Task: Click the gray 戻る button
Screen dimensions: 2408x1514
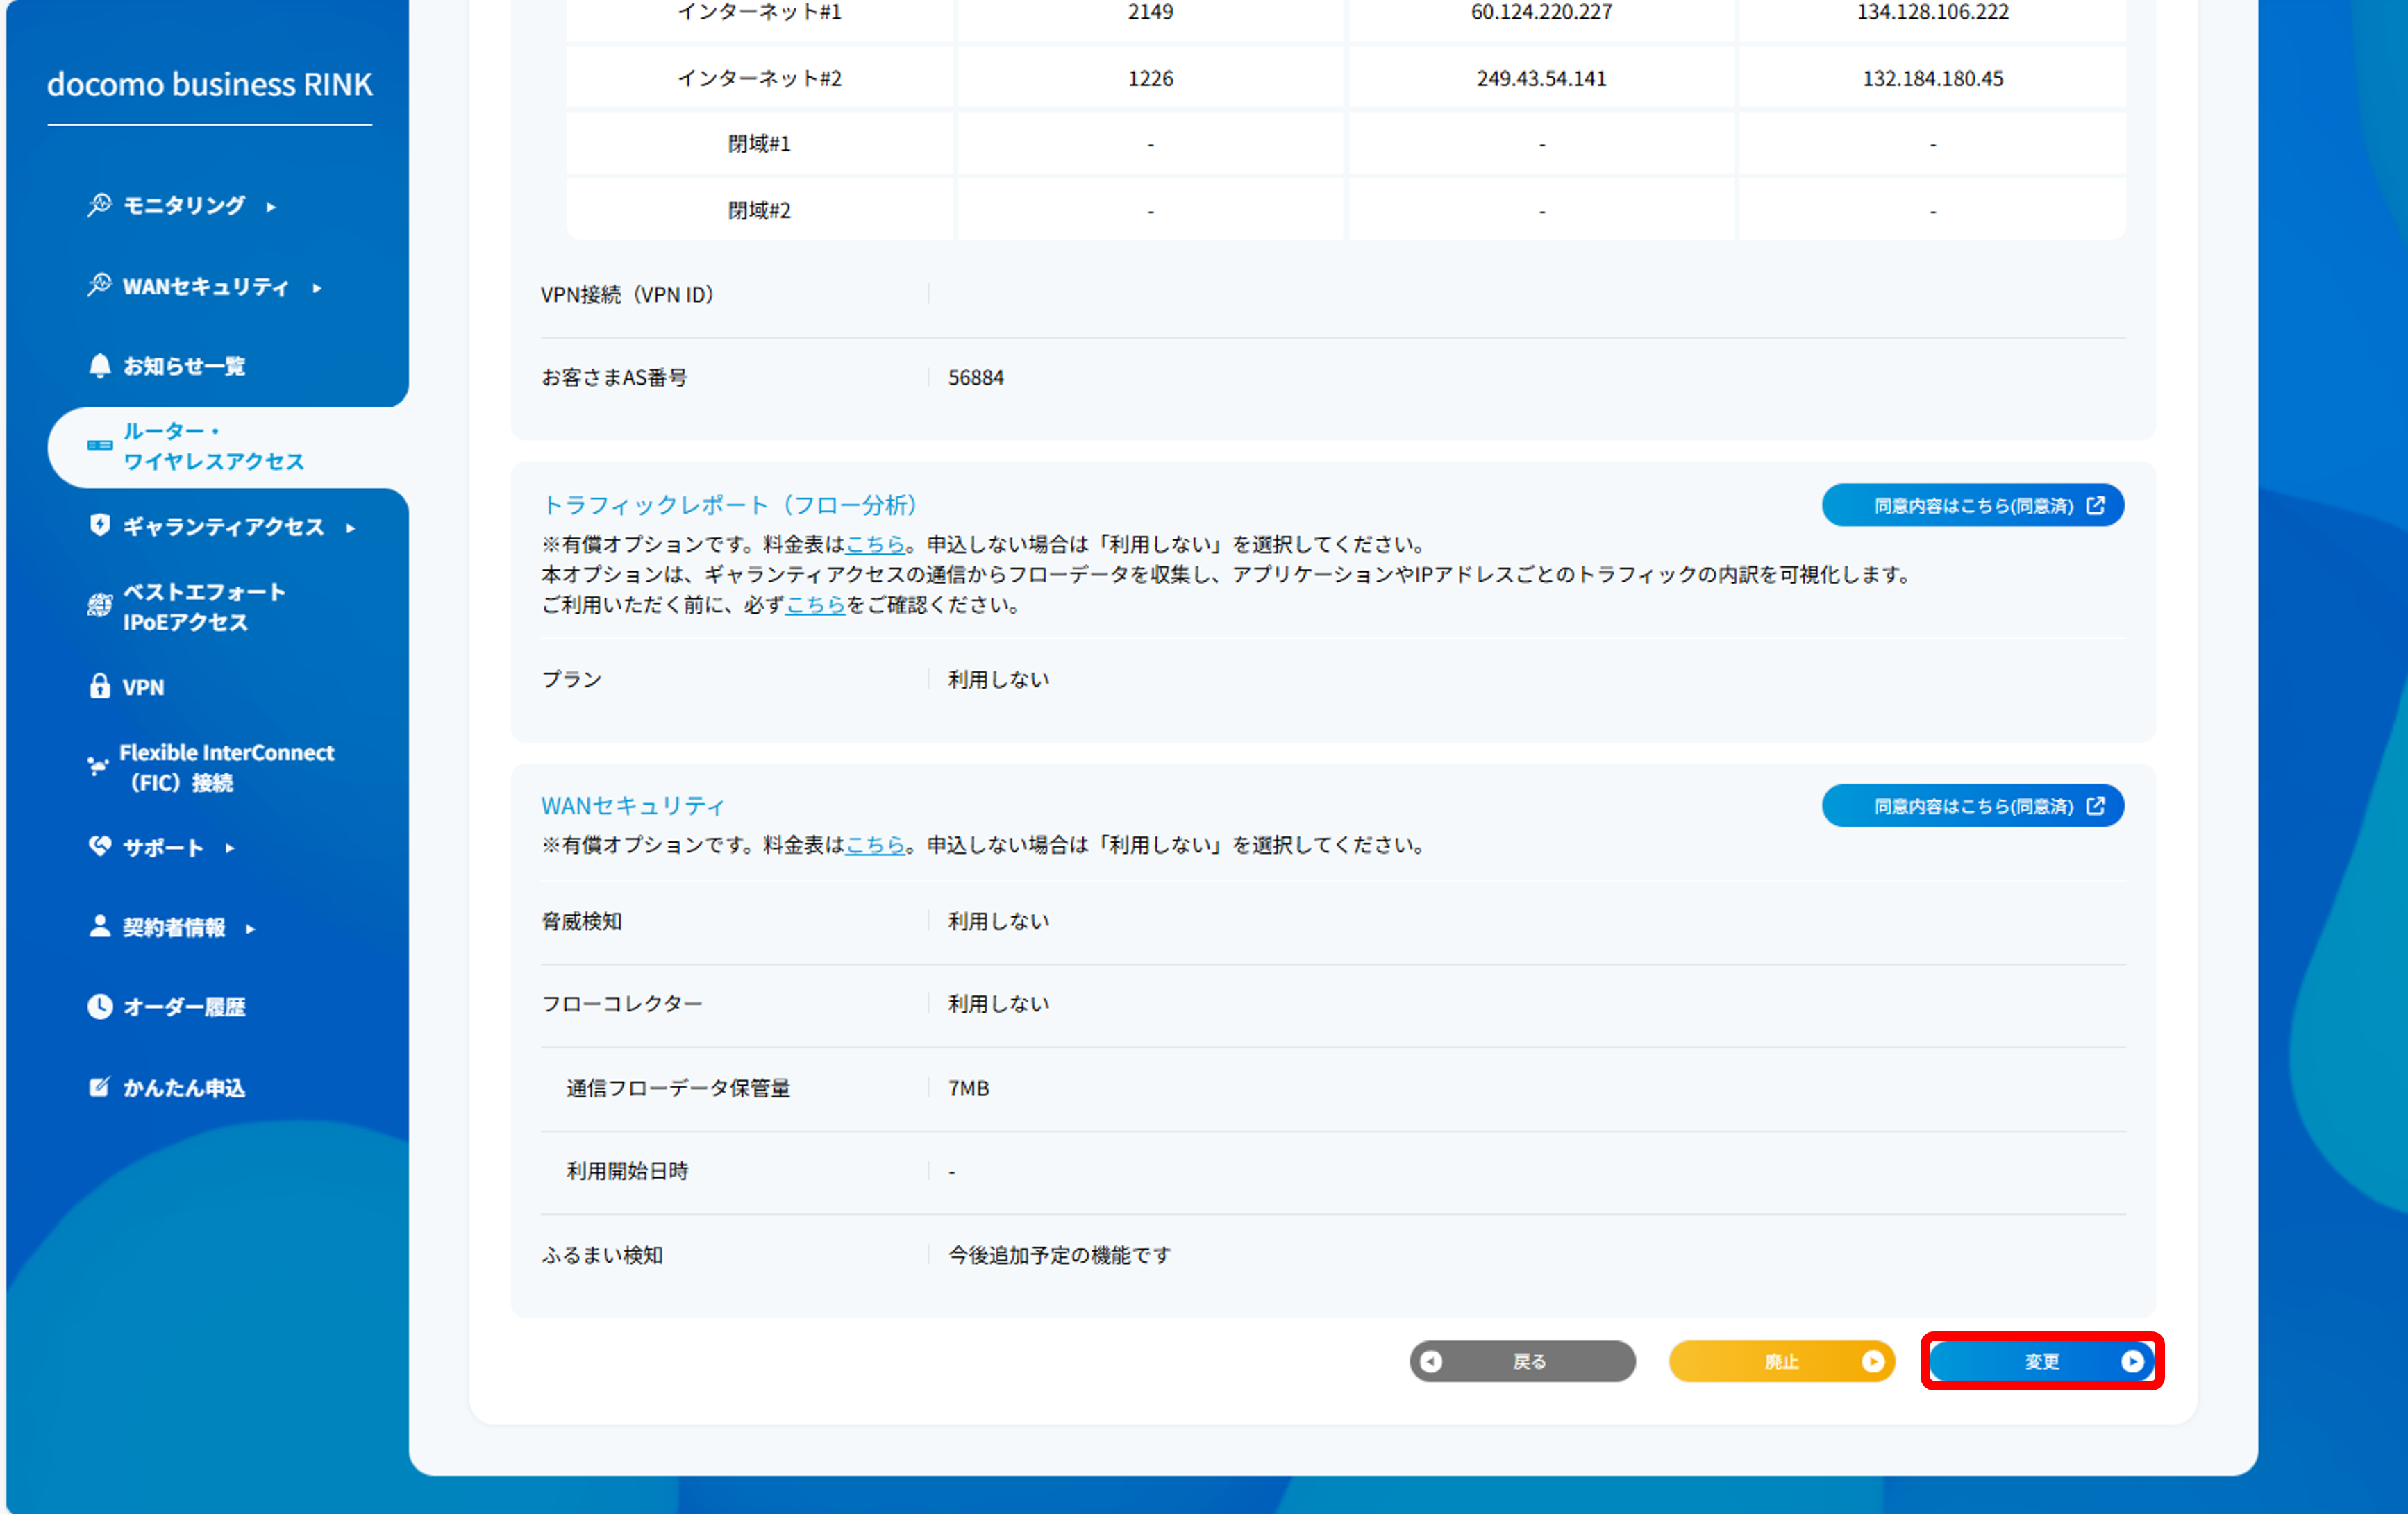Action: [x=1522, y=1361]
